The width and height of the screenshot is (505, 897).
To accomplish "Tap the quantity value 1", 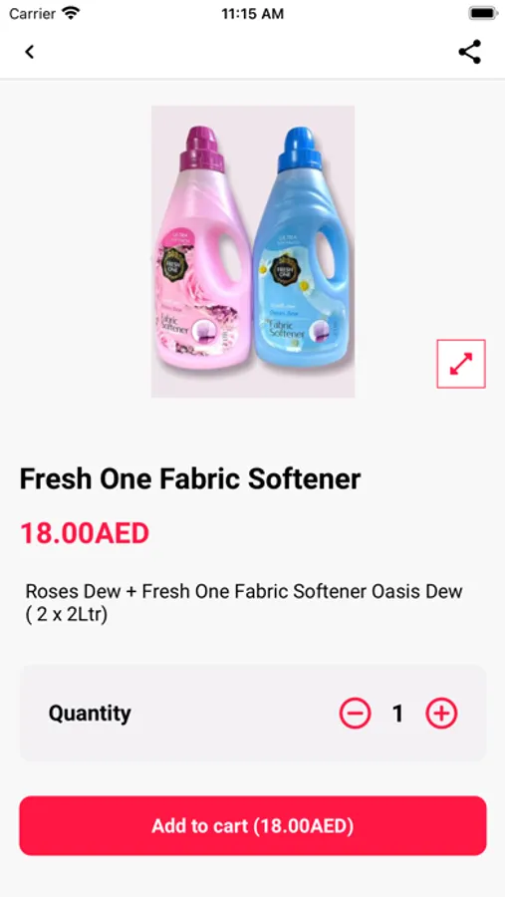I will click(398, 714).
